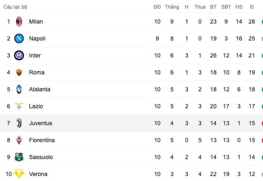263x181 pixels.
Task: Click the Roma crest icon
Action: (19, 72)
